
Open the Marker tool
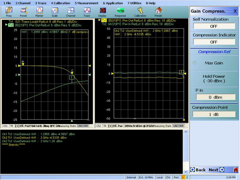tap(39, 12)
